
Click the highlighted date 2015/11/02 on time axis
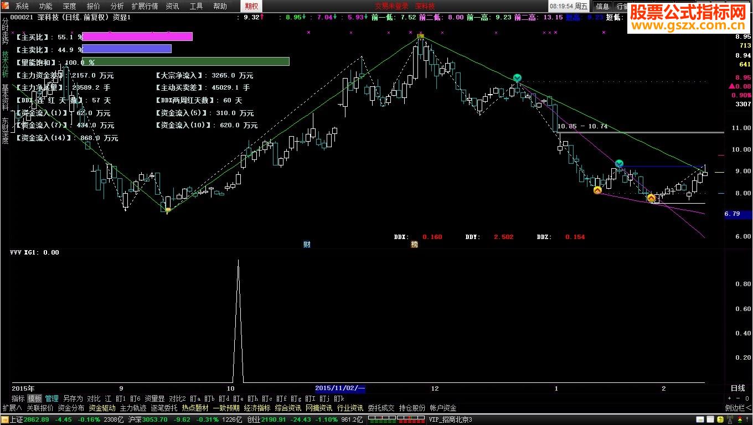click(340, 388)
